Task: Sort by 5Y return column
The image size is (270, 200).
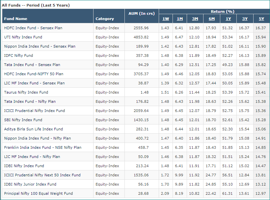Action: click(x=261, y=19)
